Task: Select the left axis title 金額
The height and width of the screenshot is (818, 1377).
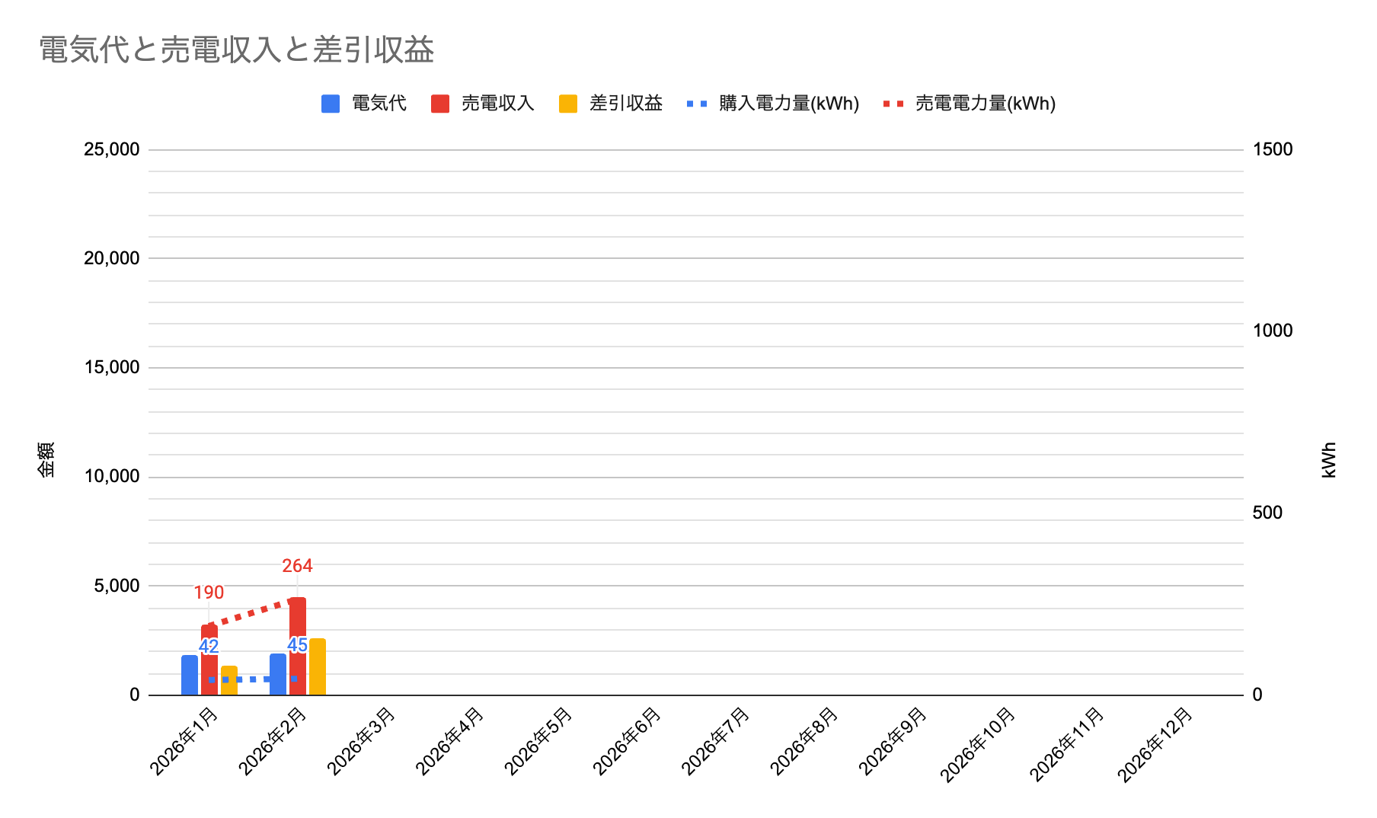Action: click(x=46, y=459)
